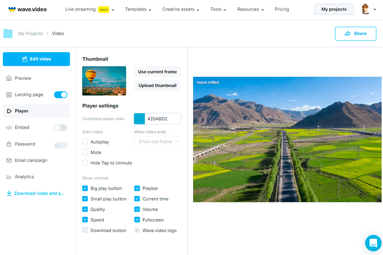This screenshot has width=383, height=255.
Task: Click the Share arrow icon
Action: pos(347,34)
